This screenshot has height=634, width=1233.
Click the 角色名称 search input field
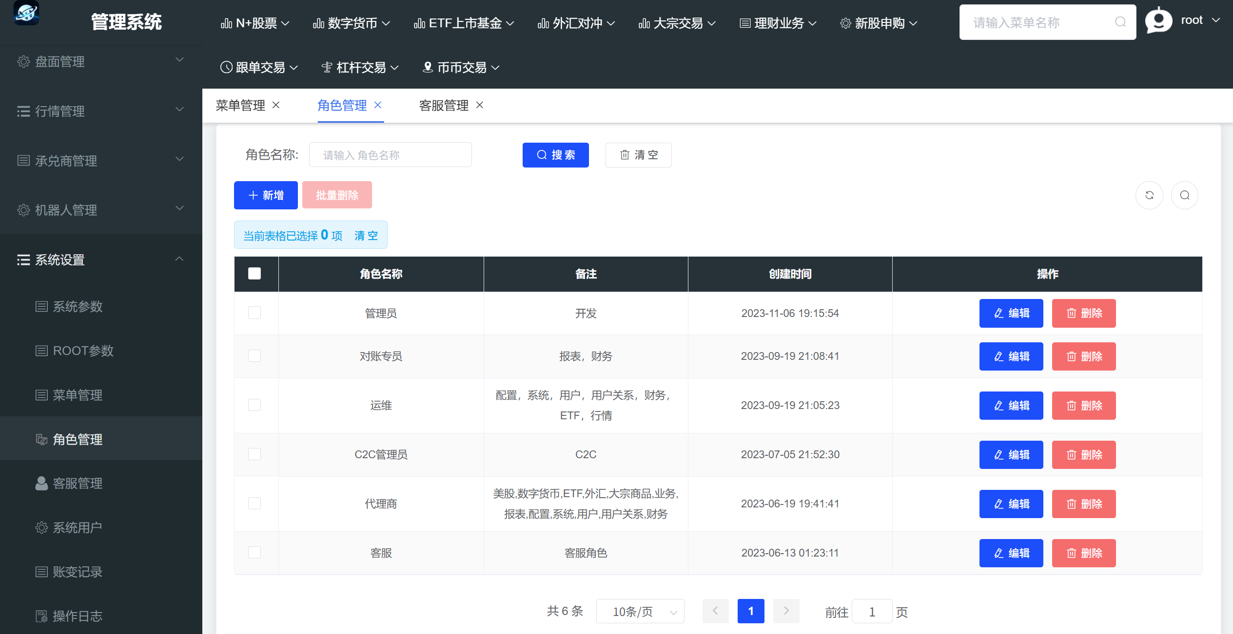coord(390,155)
